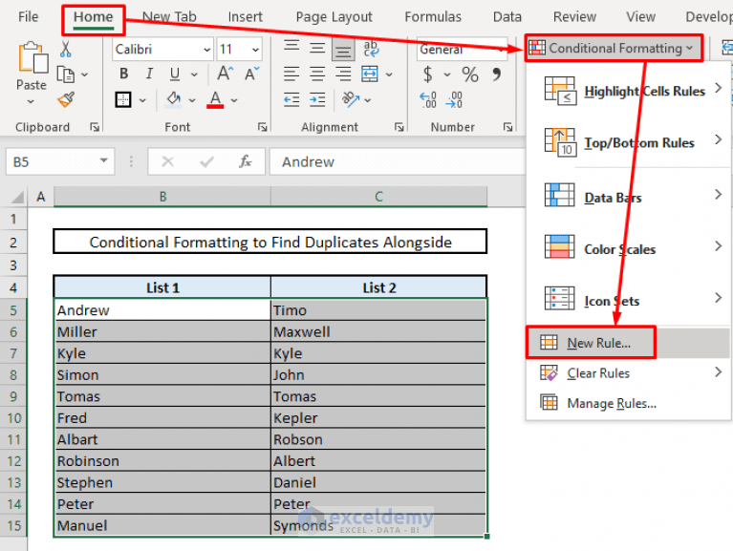
Task: Apply fill color bucket icon
Action: pyautogui.click(x=173, y=99)
